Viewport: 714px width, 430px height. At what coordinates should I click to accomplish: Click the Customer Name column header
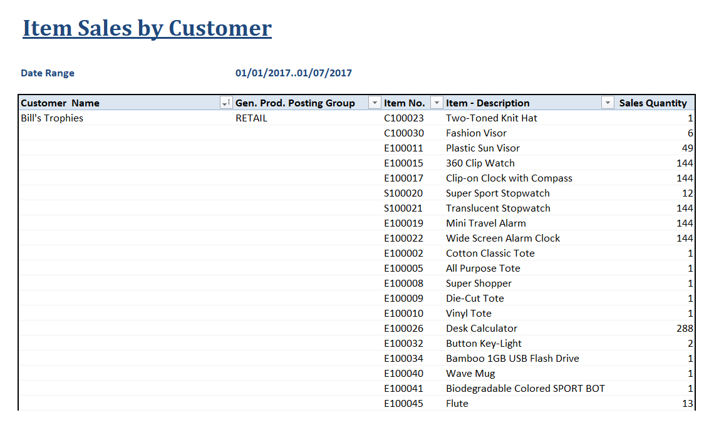click(60, 103)
